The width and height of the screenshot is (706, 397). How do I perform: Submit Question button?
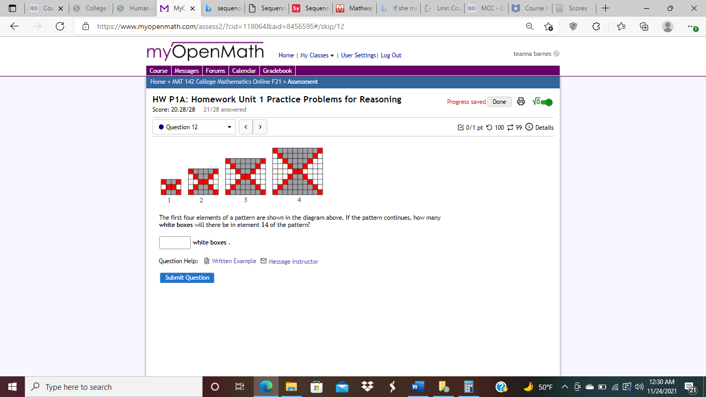coord(187,278)
